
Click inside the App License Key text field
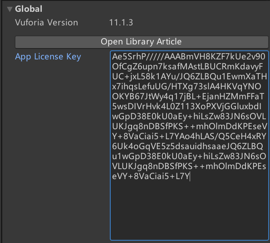[189, 146]
